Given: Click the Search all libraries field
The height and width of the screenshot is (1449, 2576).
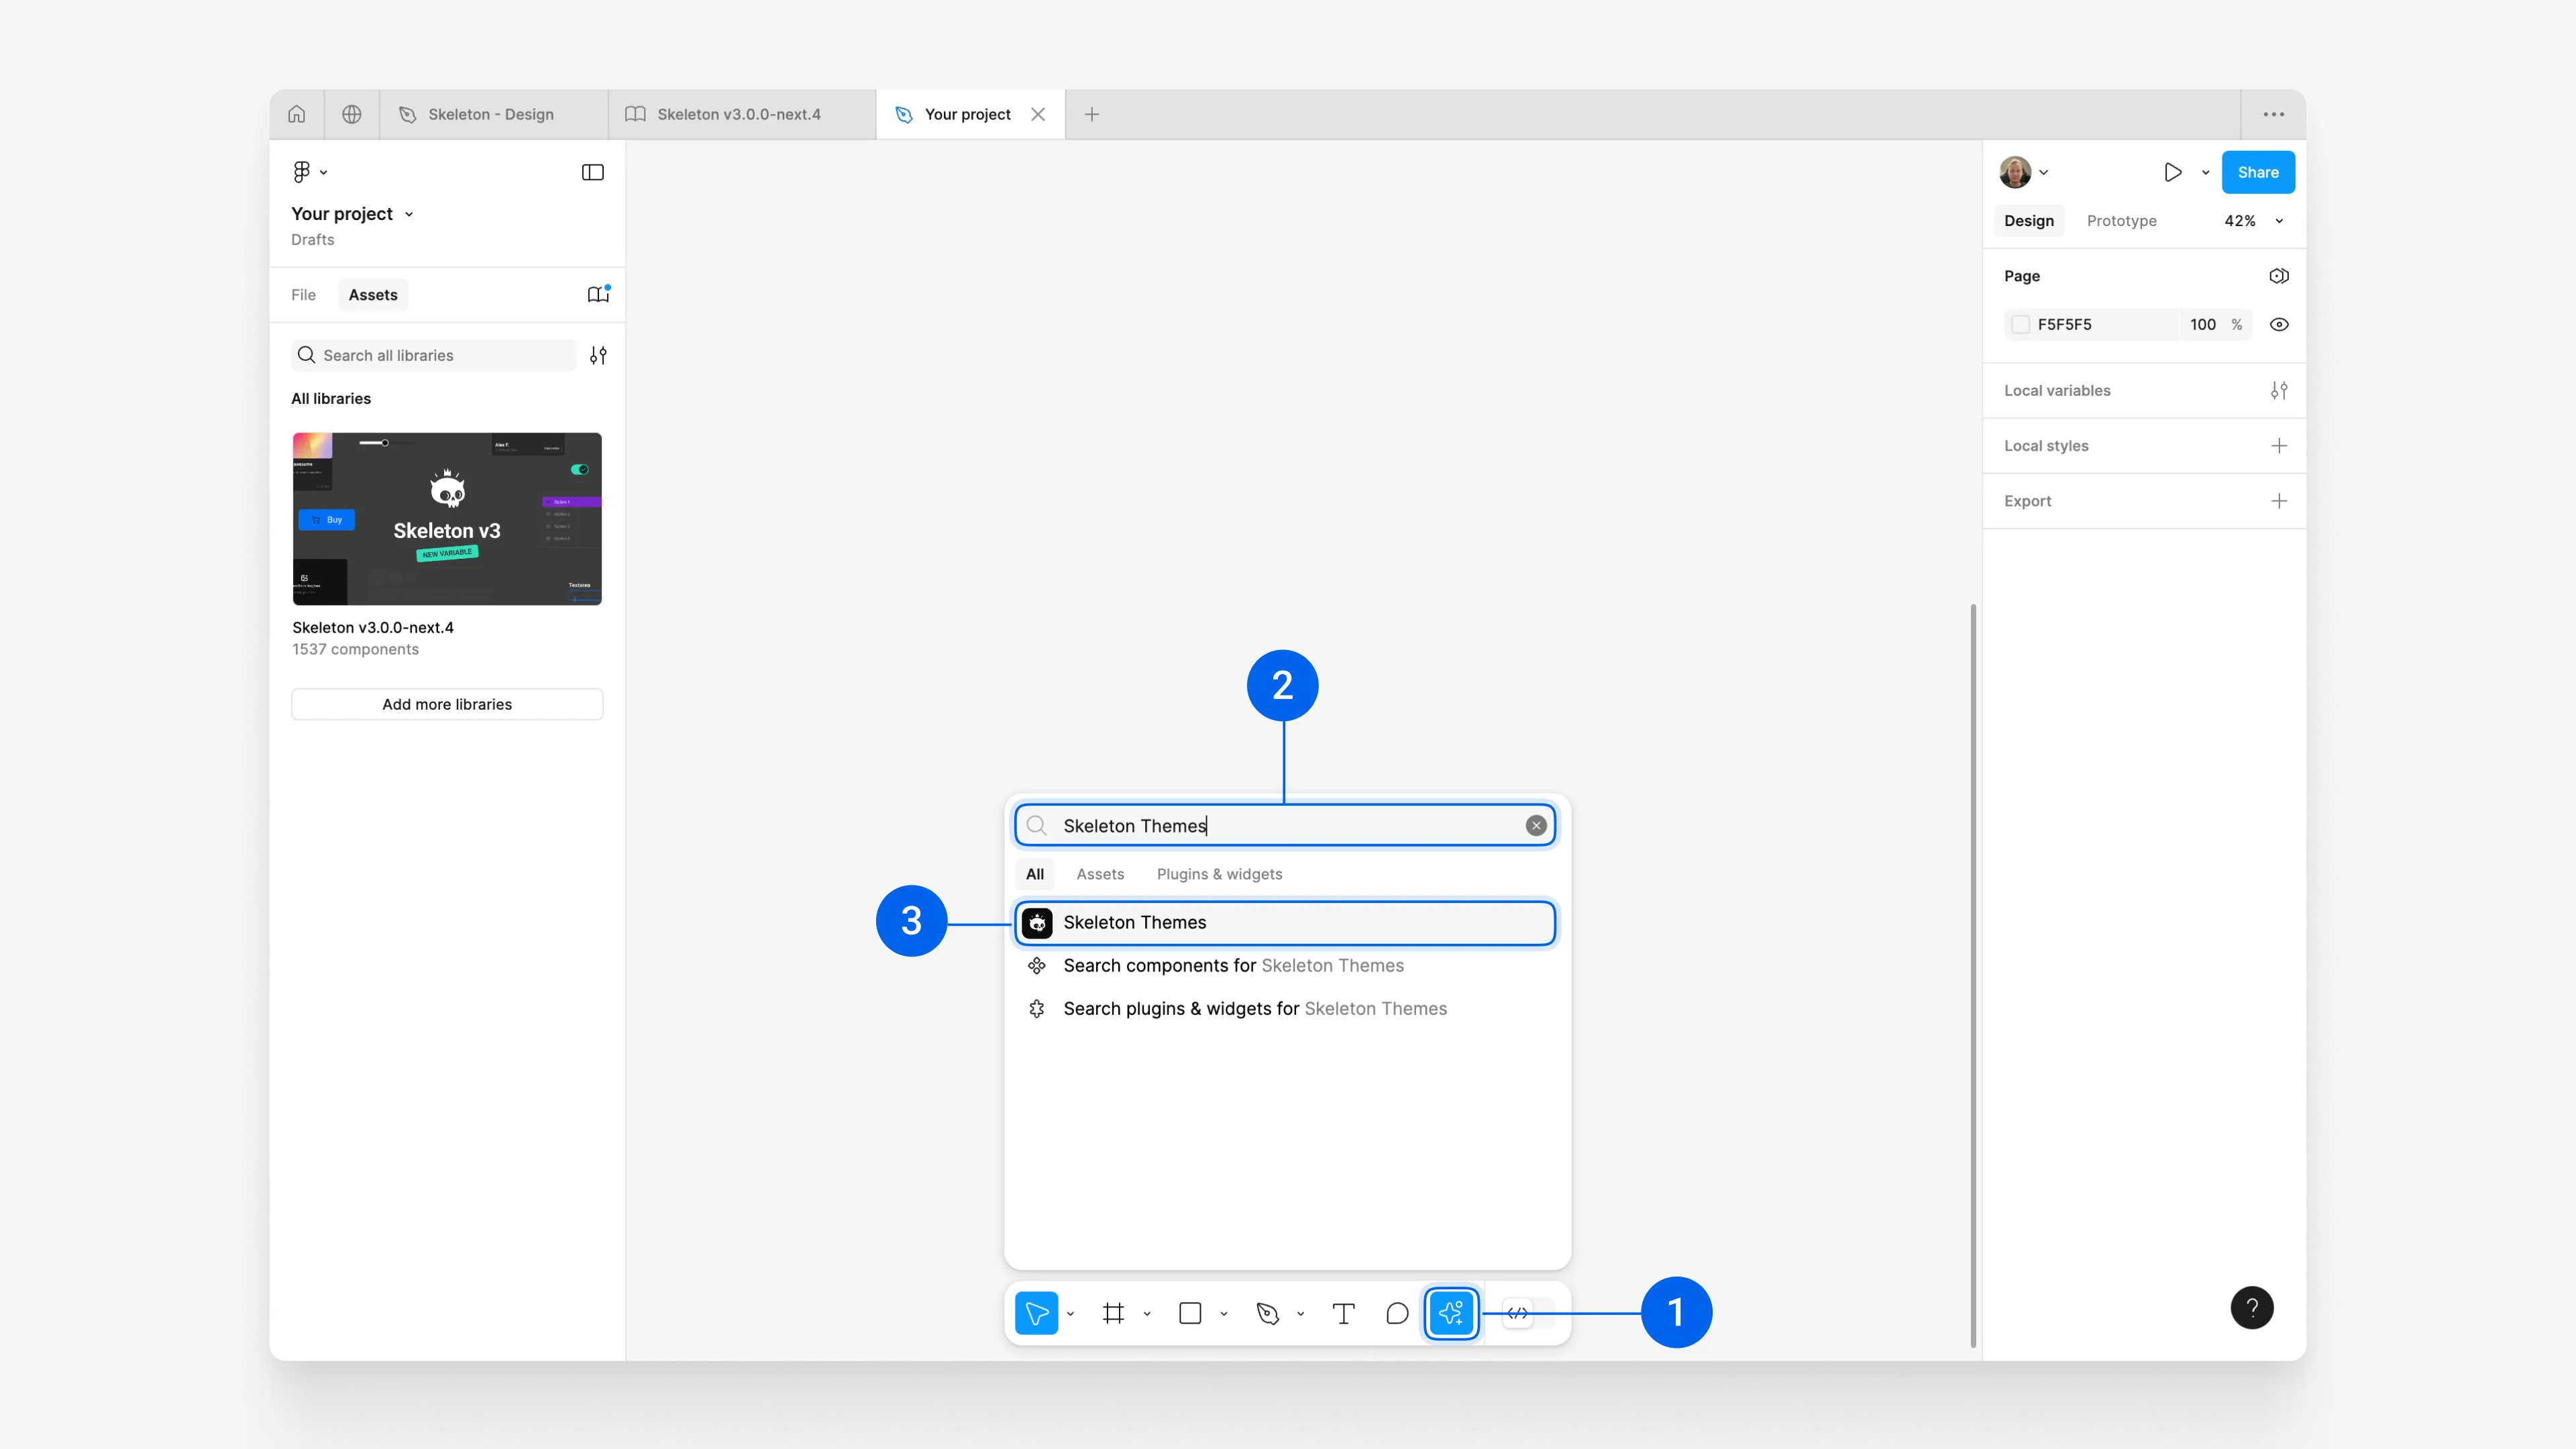Looking at the screenshot, I should (434, 355).
